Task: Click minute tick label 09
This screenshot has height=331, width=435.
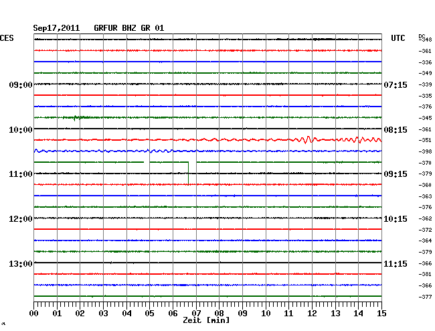Action: 242,314
